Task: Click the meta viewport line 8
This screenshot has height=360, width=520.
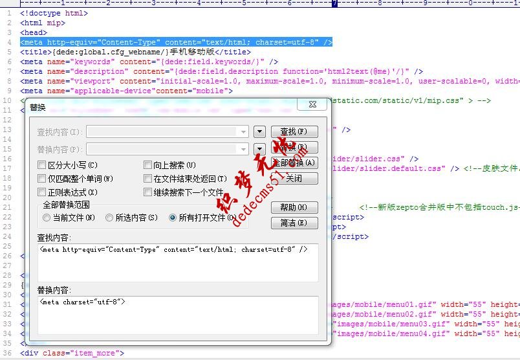Action: coord(270,81)
